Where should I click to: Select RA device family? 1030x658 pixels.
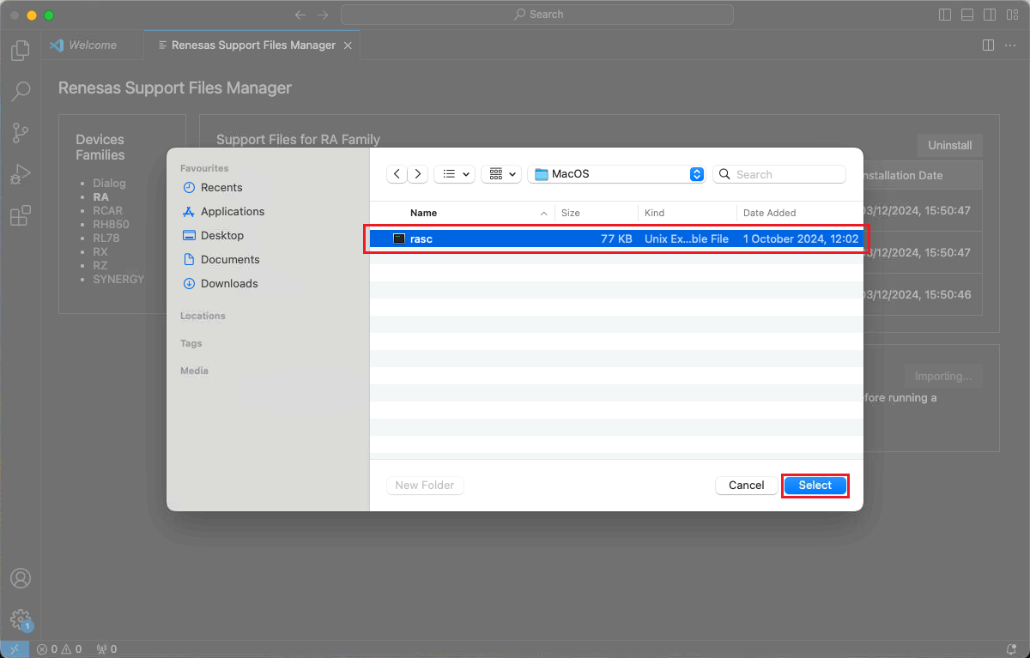100,196
